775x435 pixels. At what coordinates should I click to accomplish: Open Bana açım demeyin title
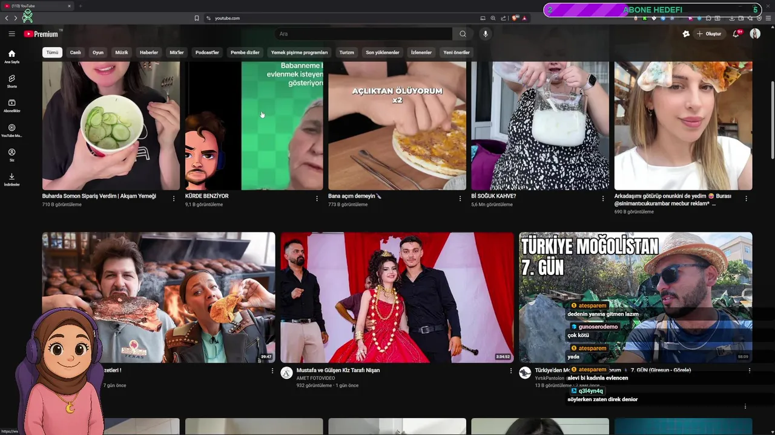pyautogui.click(x=355, y=196)
